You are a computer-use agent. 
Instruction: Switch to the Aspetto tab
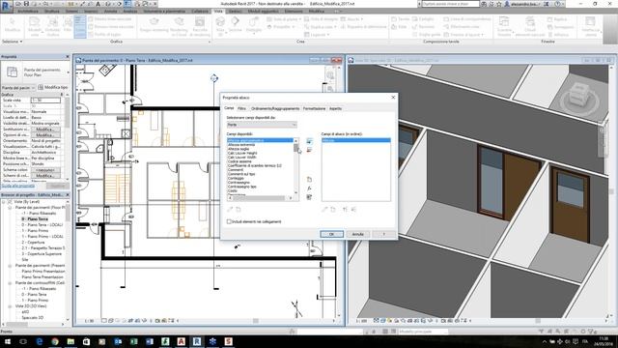click(x=335, y=108)
